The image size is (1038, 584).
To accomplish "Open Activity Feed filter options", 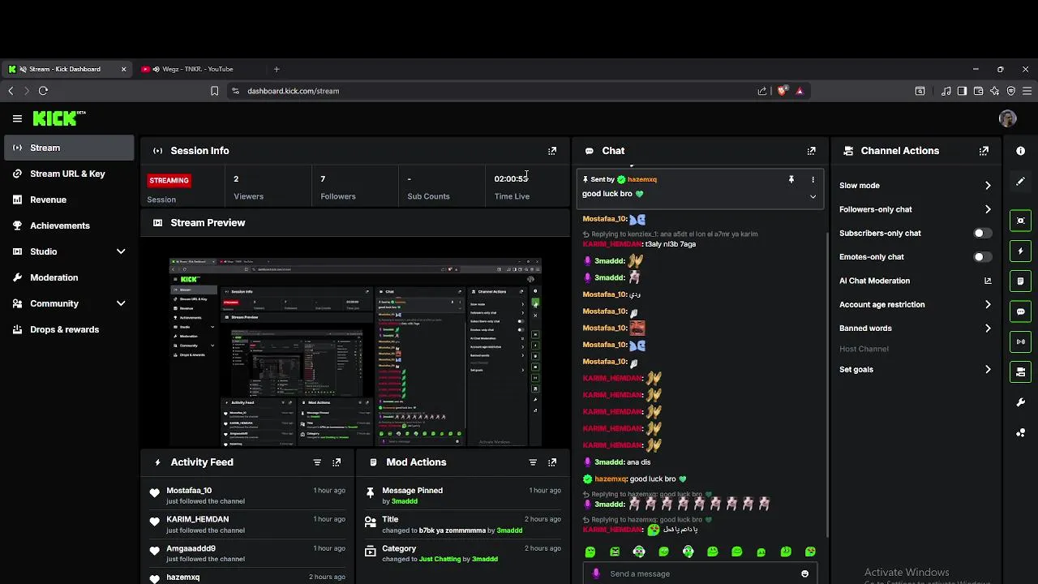I will [x=317, y=462].
